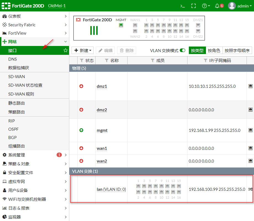Click the 编辑 button

point(105,50)
